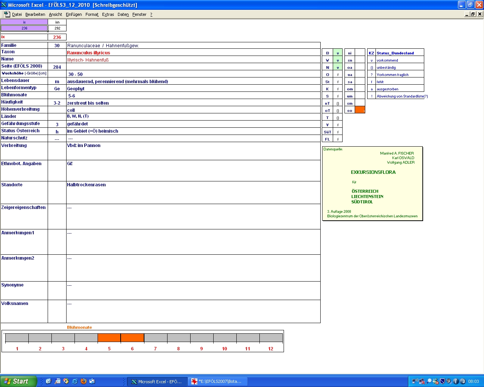
Task: Click the last quick launch icon after Firefox
Action: 92,381
